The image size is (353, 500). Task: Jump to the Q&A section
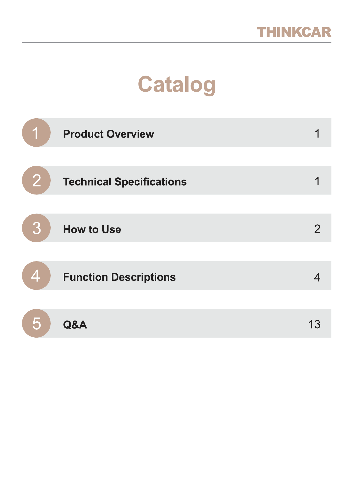pyautogui.click(x=75, y=325)
